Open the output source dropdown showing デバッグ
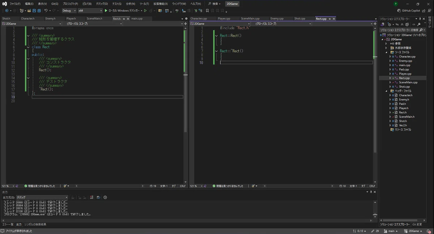 click(42, 197)
